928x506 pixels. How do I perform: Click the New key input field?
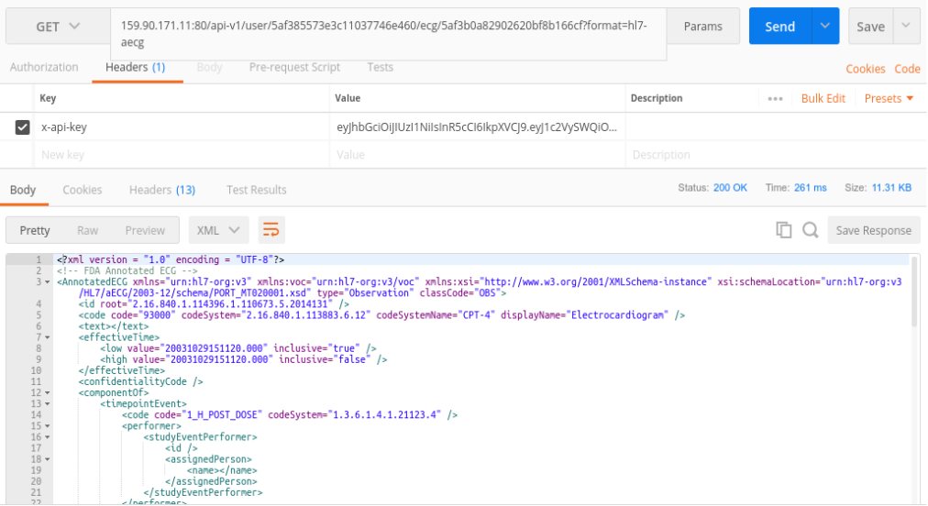coord(182,155)
